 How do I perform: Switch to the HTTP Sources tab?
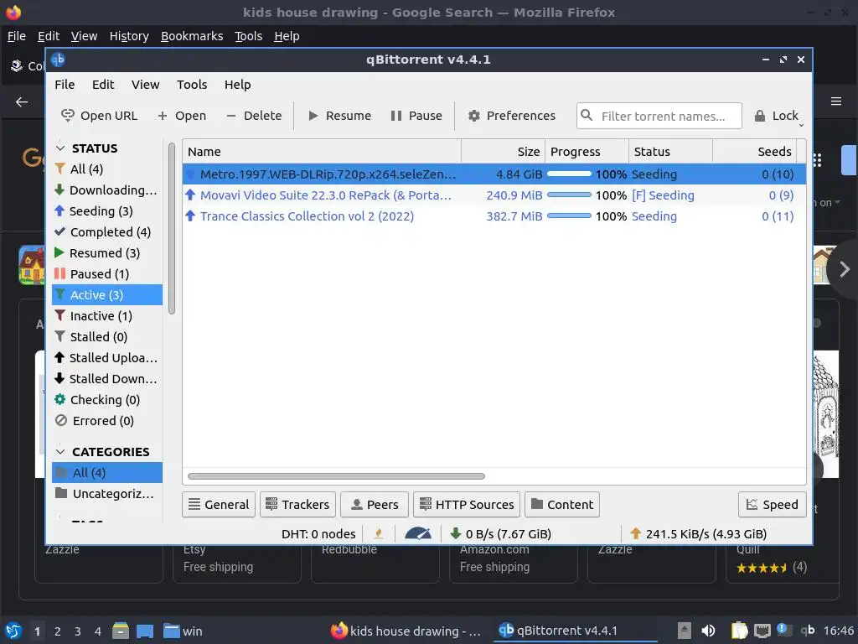[x=466, y=504]
